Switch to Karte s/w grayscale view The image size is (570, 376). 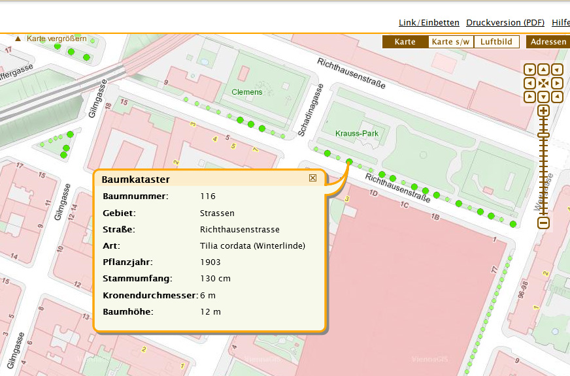(451, 42)
